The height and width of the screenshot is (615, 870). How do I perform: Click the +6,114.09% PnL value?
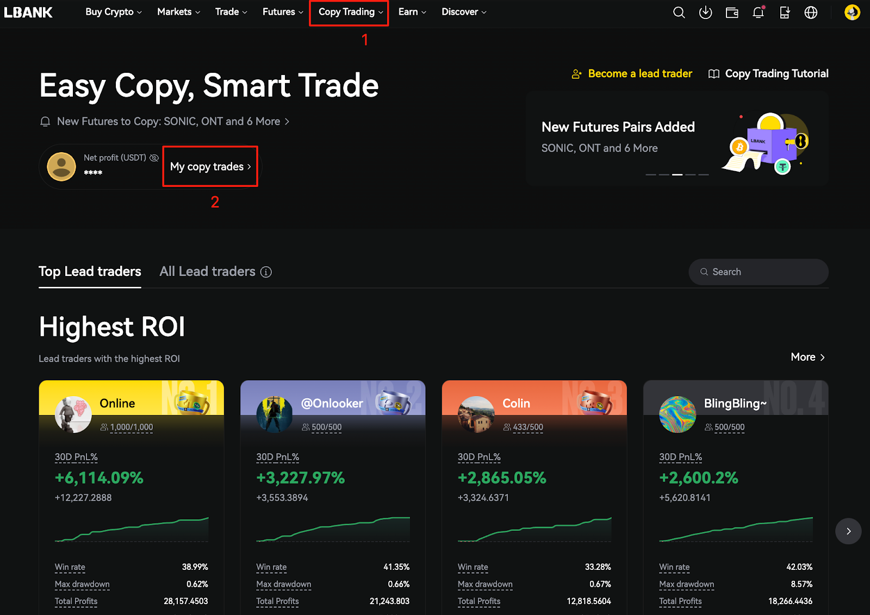(99, 478)
